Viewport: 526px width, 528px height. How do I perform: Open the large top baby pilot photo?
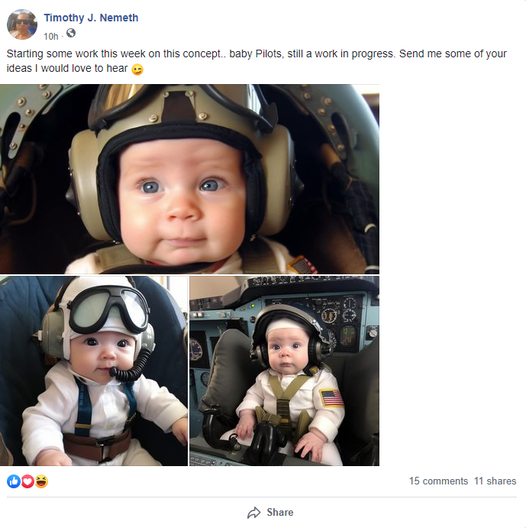[x=189, y=179]
